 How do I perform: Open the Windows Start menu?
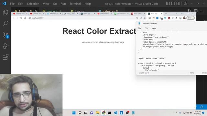pos(74,113)
